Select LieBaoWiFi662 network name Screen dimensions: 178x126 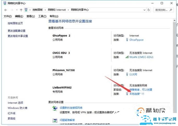click(x=62, y=87)
